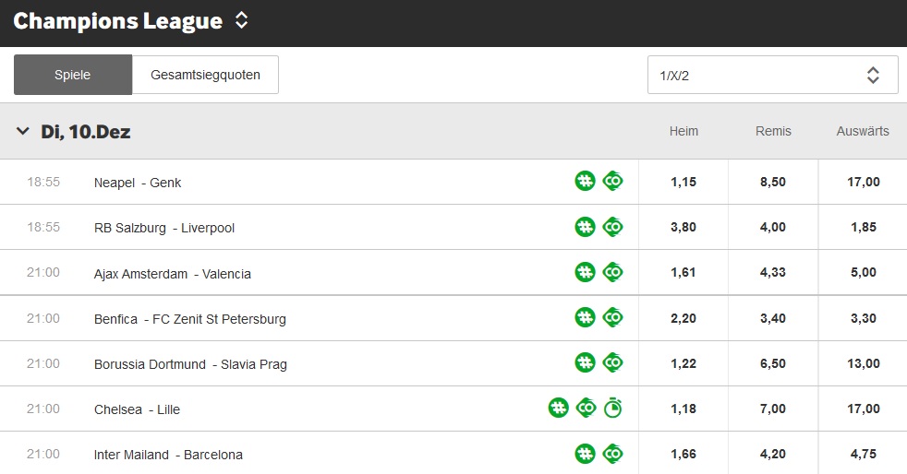The width and height of the screenshot is (907, 474).
Task: Open statistics icon for Benfica - FC Zenit
Action: tap(585, 317)
